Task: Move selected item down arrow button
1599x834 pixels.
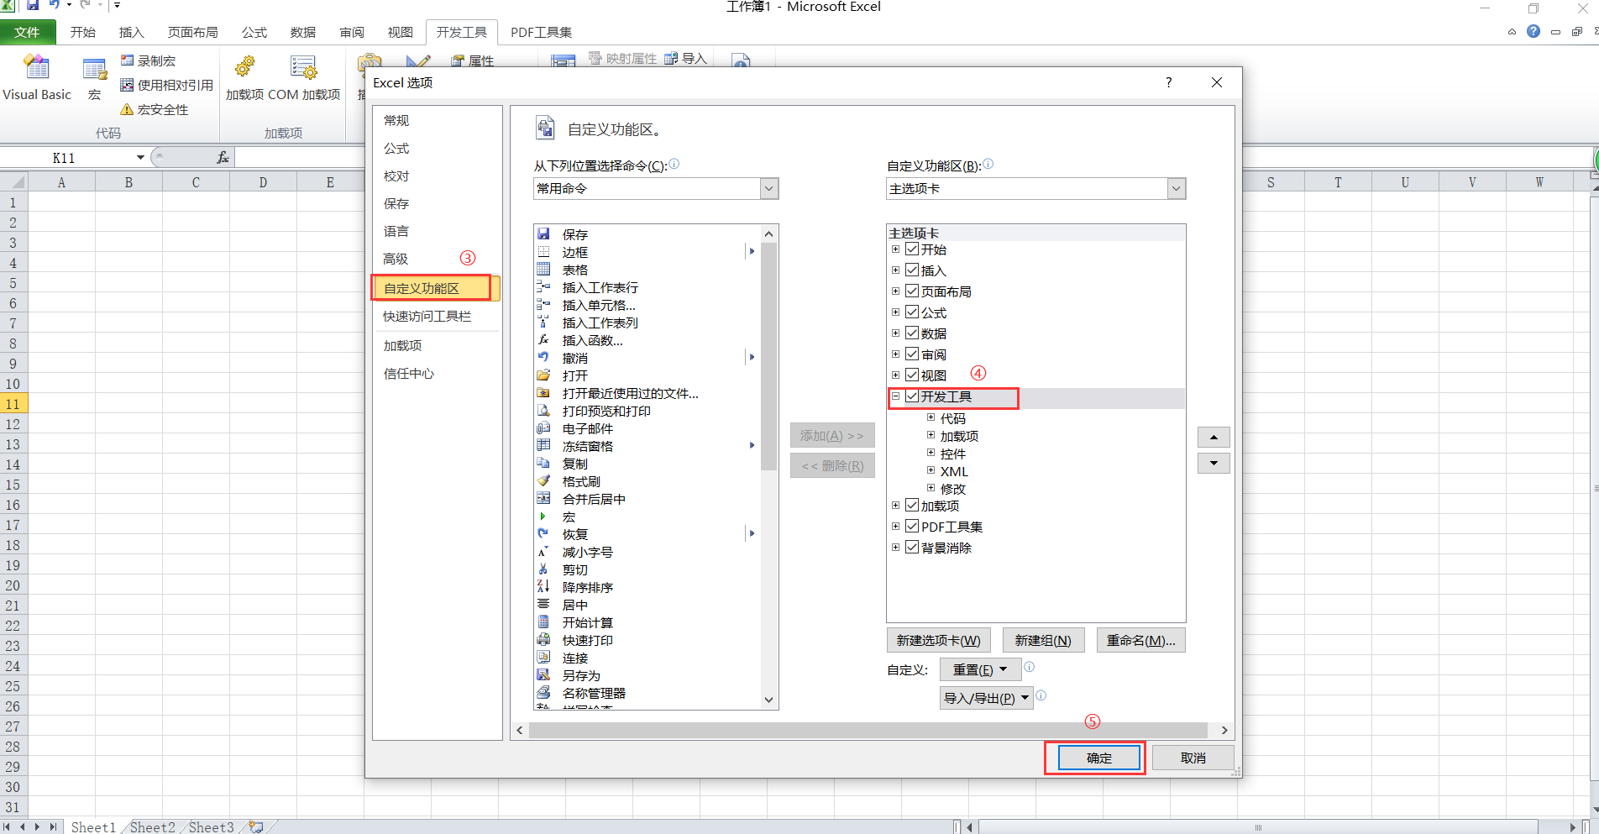Action: (x=1214, y=463)
